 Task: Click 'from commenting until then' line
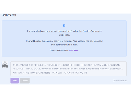[64, 45]
